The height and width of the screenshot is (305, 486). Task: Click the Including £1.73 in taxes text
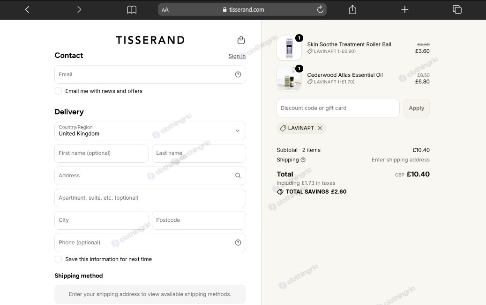[x=306, y=183]
